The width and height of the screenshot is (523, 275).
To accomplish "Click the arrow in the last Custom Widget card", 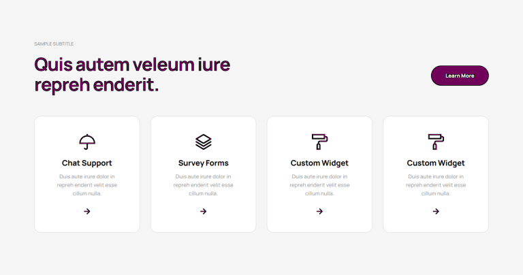I will pos(436,211).
